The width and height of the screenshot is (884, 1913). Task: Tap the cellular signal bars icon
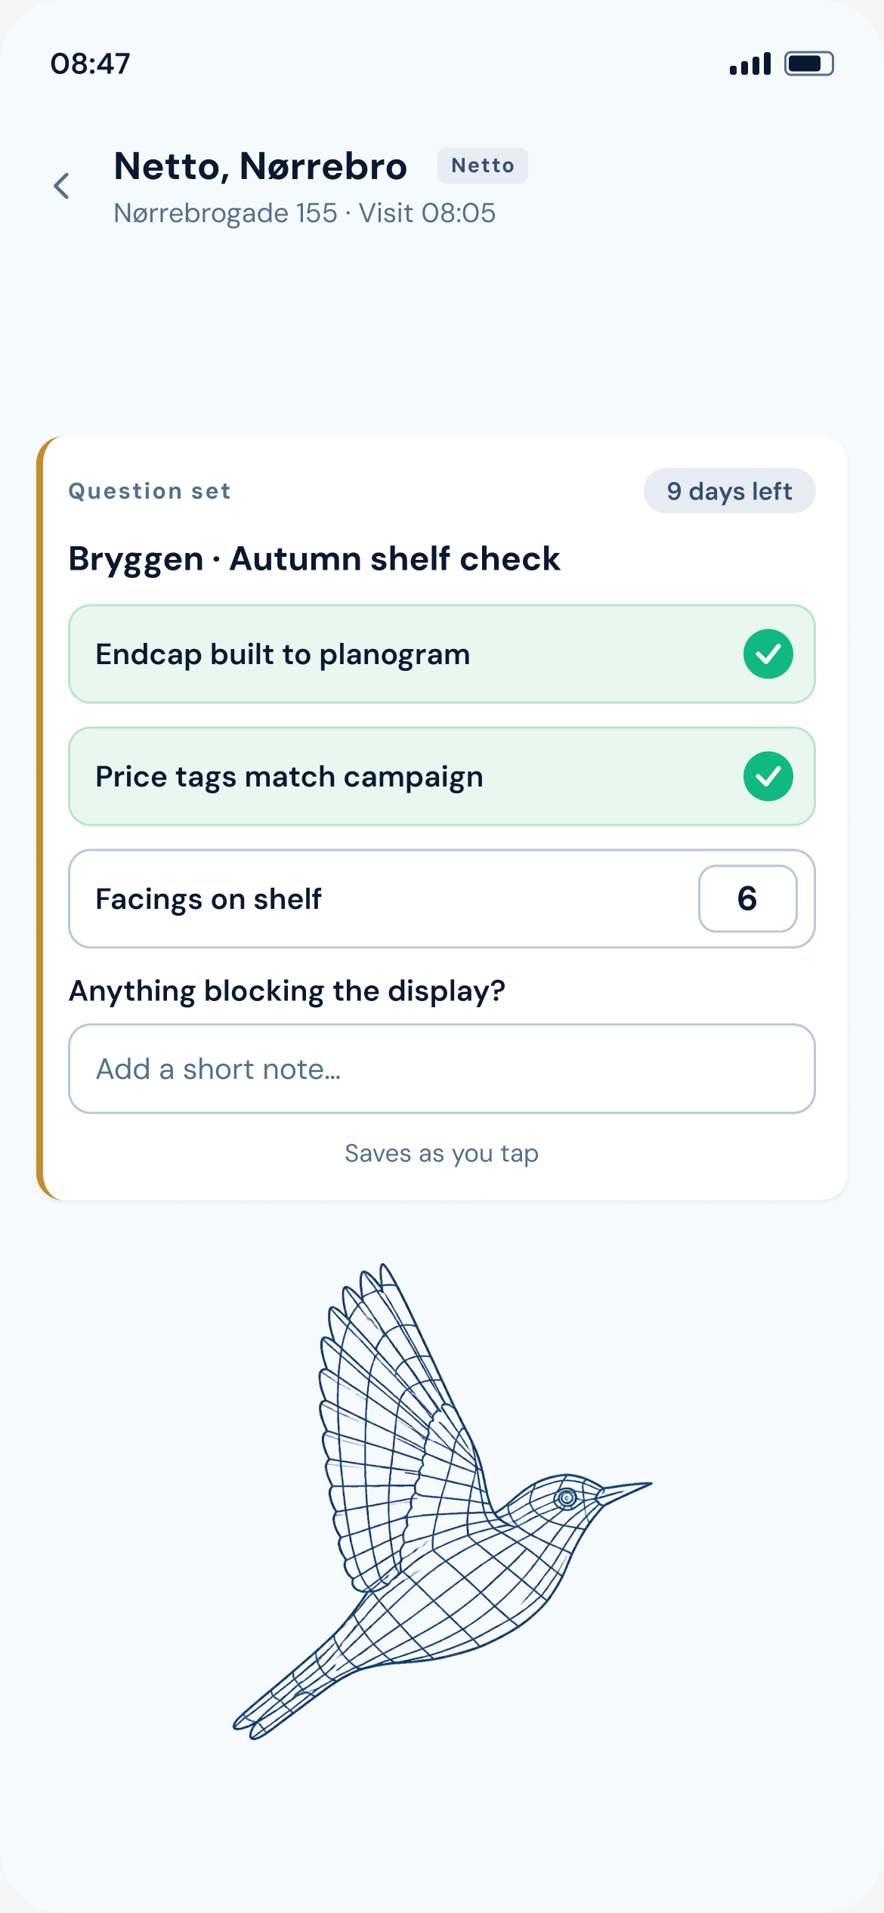click(x=750, y=63)
